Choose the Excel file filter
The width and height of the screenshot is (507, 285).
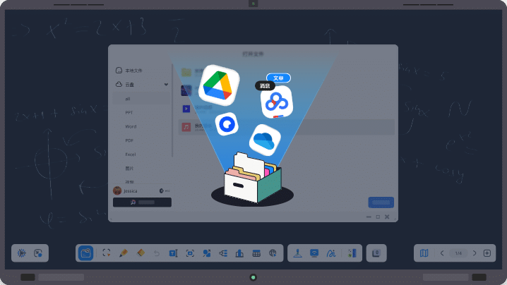pyautogui.click(x=131, y=154)
